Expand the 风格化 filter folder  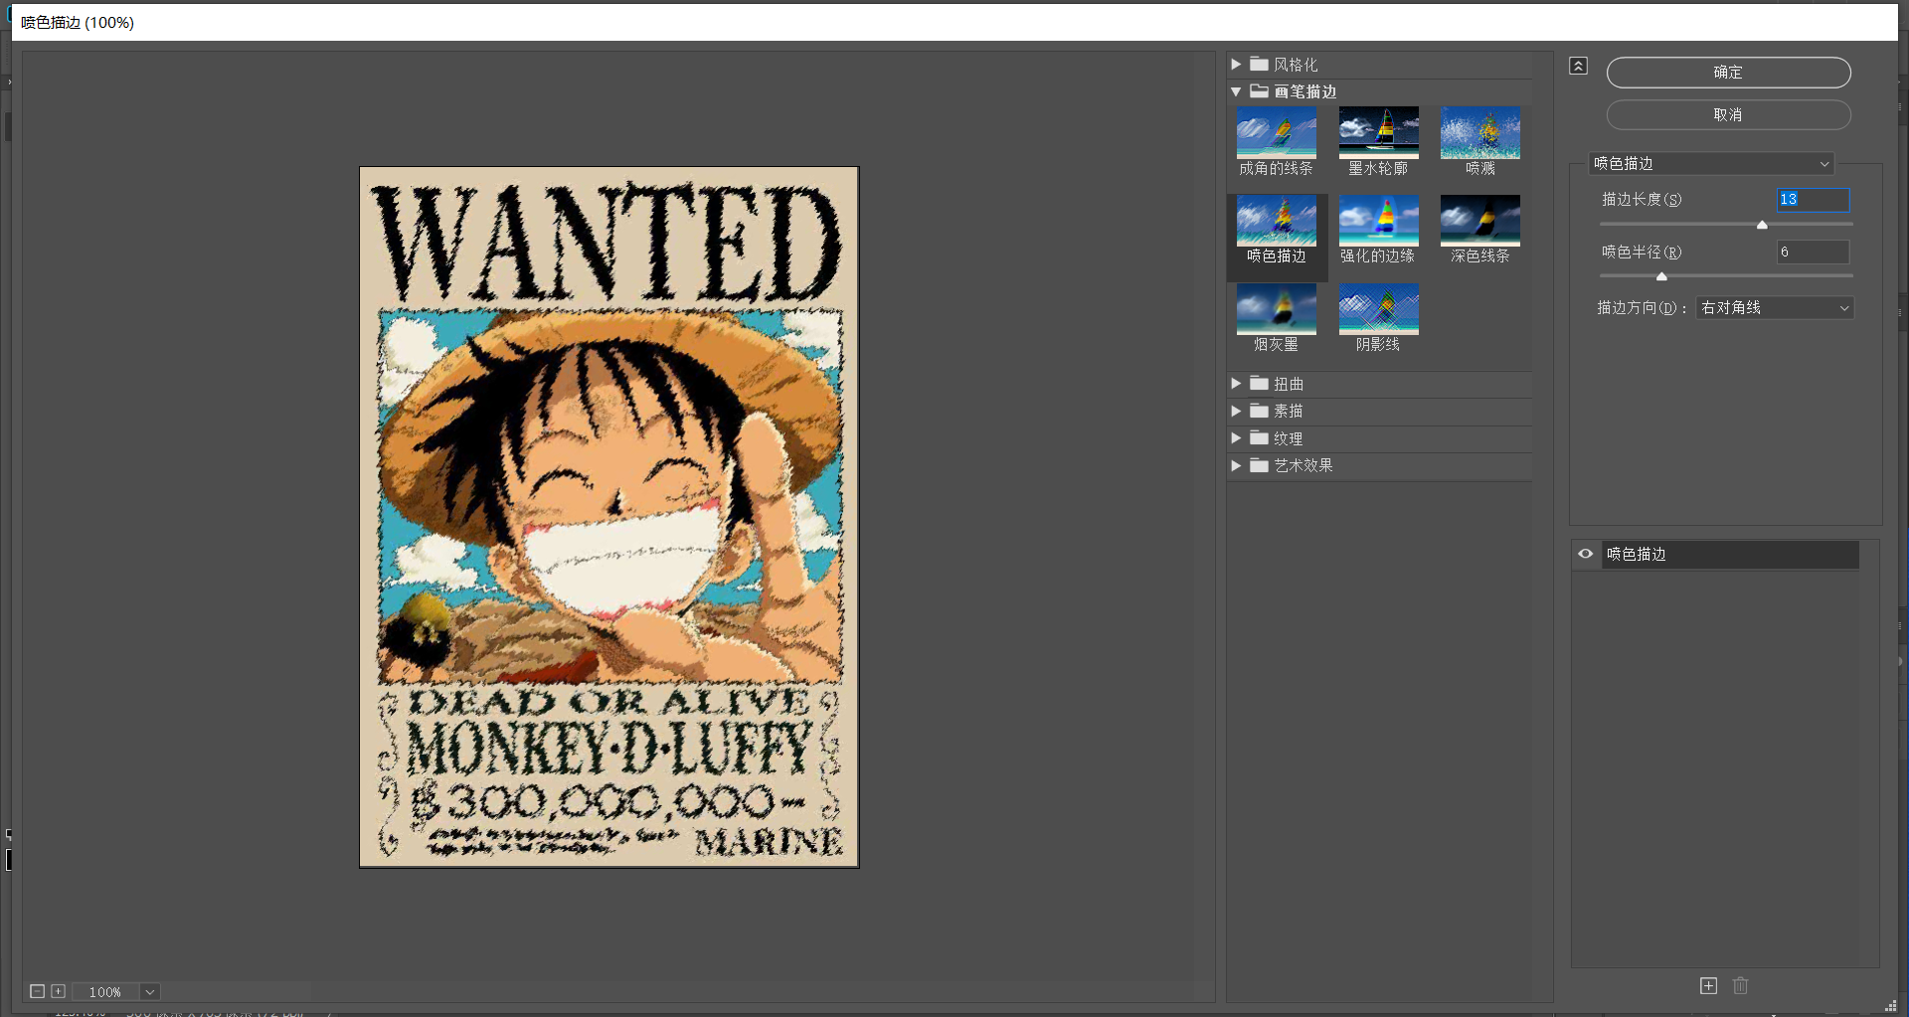click(x=1236, y=64)
